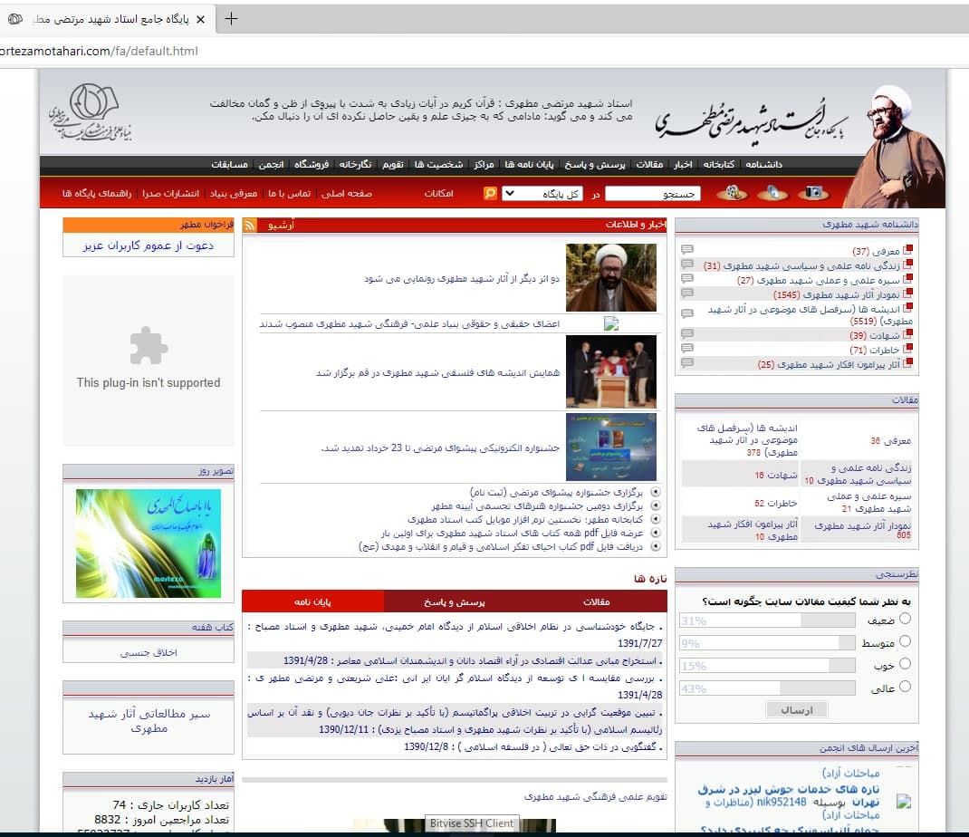
Task: Click the audio media icon between camera and film
Action: pos(772,193)
